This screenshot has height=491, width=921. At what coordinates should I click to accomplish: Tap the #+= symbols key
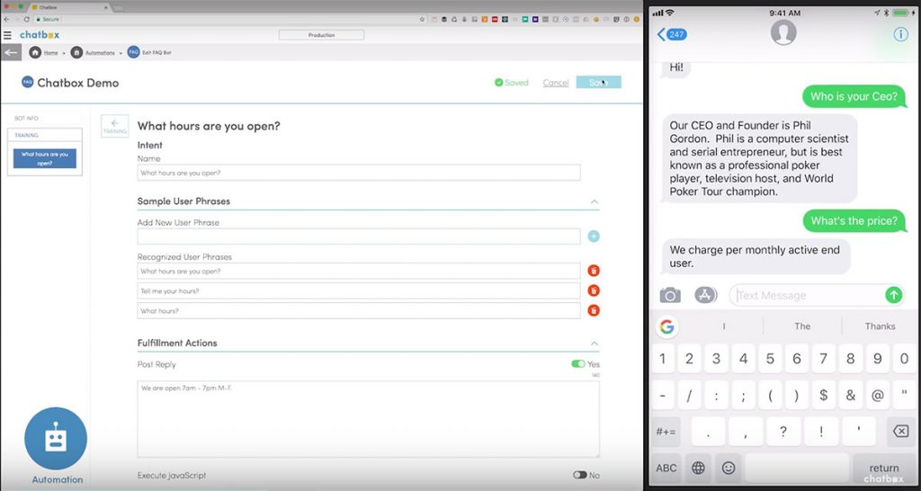(x=666, y=432)
